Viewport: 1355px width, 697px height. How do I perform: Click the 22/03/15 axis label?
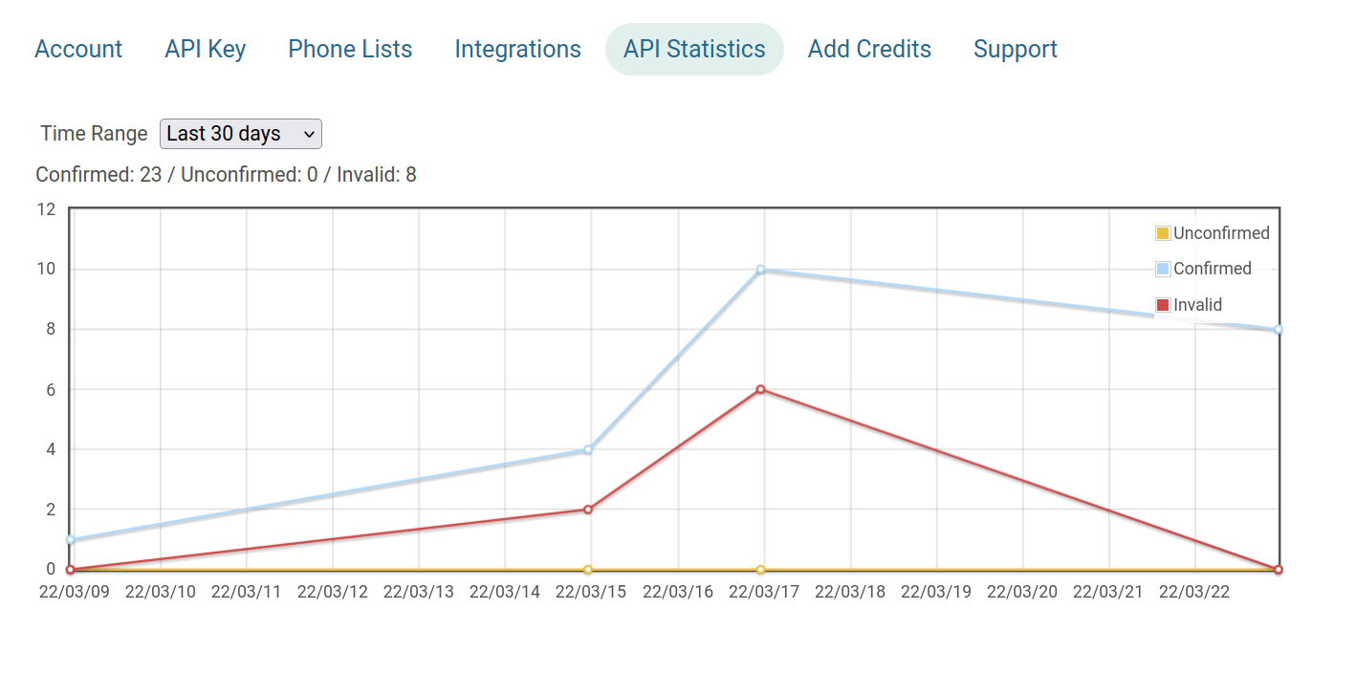591,592
